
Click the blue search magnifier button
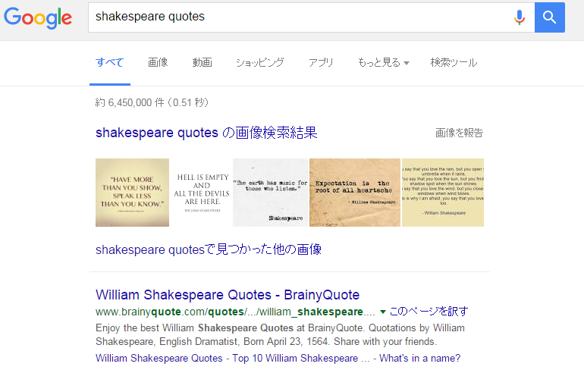tap(549, 17)
